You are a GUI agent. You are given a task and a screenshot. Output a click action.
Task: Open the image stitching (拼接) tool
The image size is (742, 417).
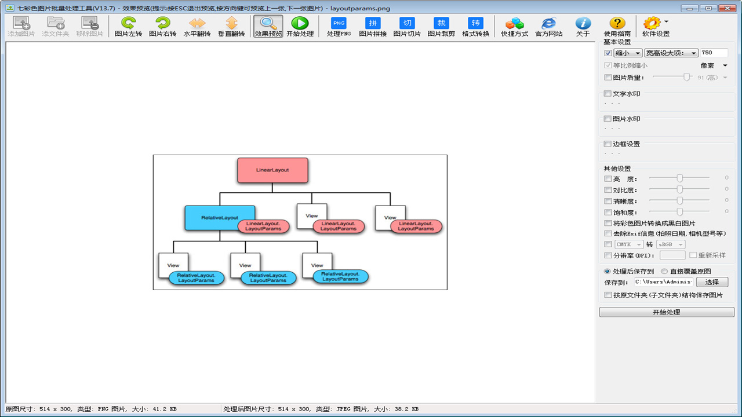click(x=373, y=23)
